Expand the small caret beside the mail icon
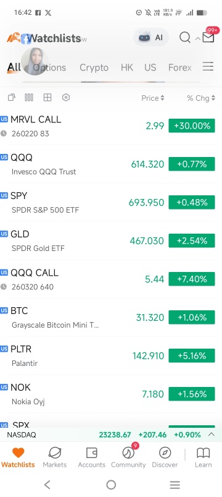Viewport: 222px width, 497px height. [197, 39]
